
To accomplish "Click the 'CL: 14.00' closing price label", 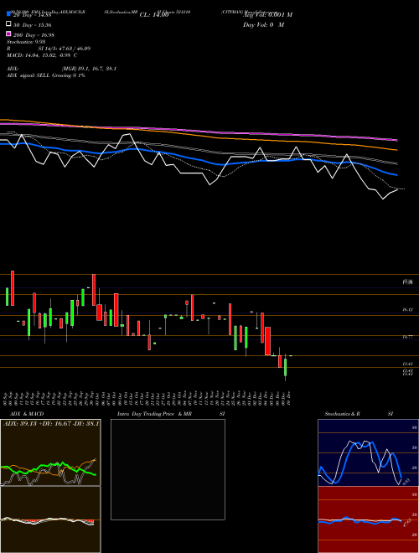I will pos(154,15).
